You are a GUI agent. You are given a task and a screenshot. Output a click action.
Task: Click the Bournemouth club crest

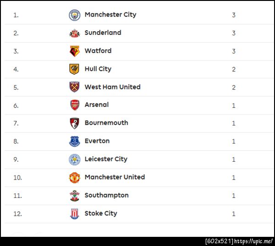74,123
